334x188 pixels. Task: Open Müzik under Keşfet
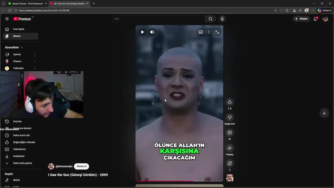click(20, 180)
